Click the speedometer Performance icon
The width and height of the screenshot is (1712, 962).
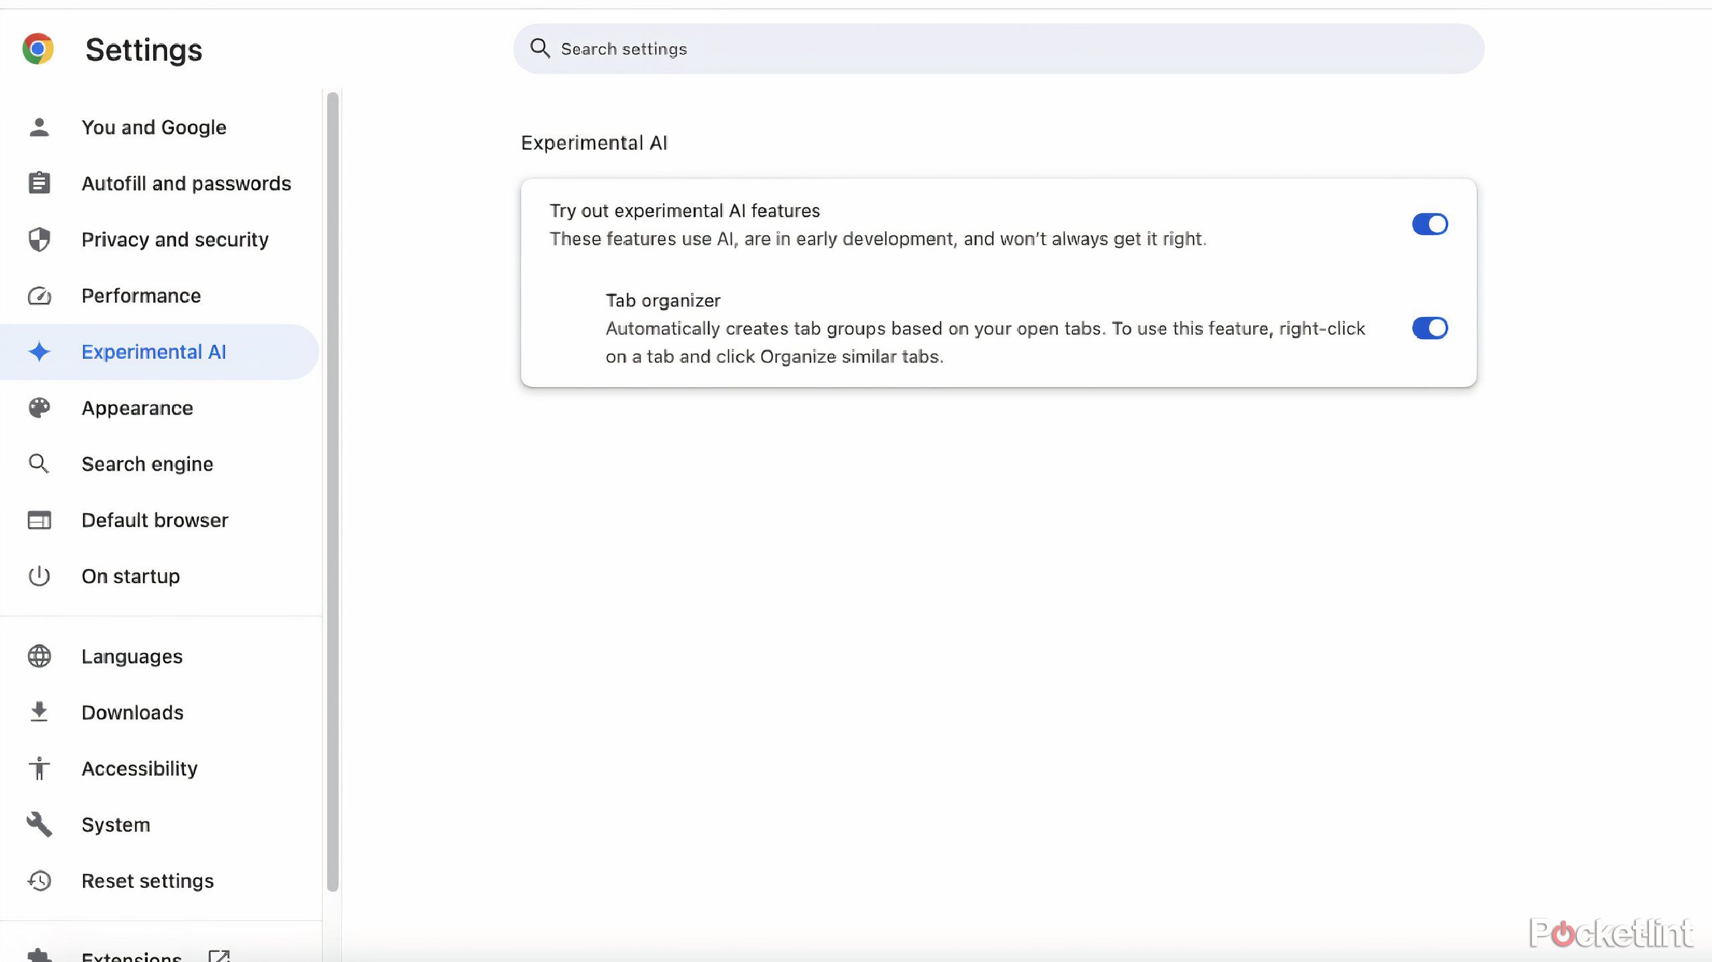point(39,295)
